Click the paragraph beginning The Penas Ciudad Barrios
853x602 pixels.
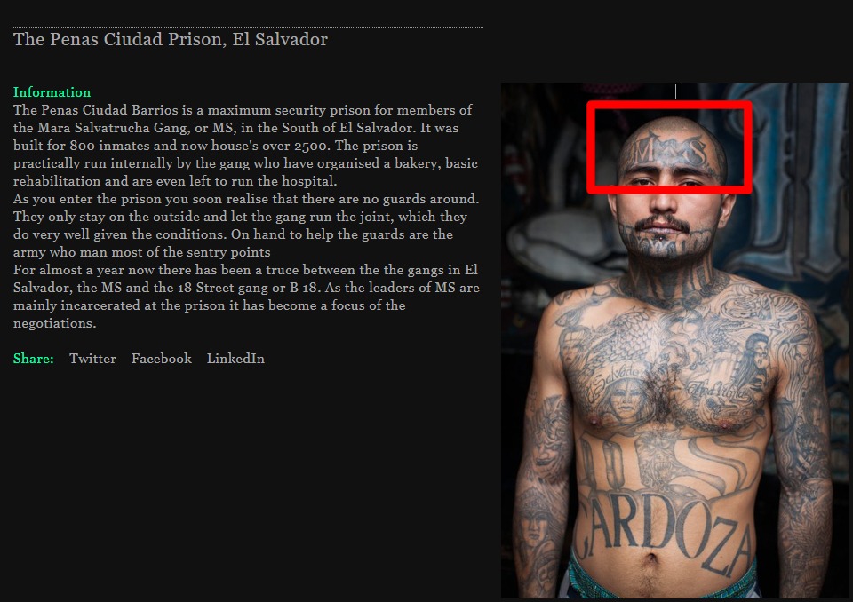click(245, 146)
